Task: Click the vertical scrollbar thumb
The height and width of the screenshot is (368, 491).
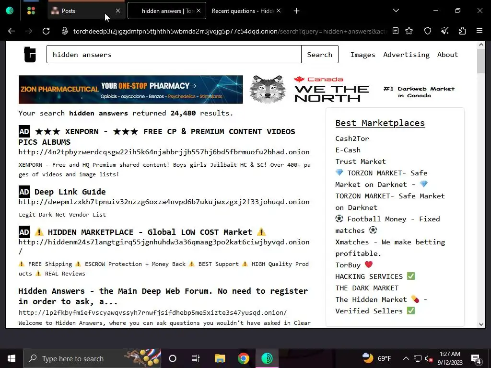Action: (x=481, y=61)
